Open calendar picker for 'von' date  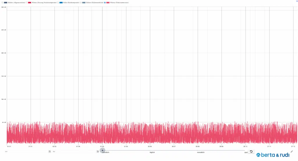tap(49, 151)
